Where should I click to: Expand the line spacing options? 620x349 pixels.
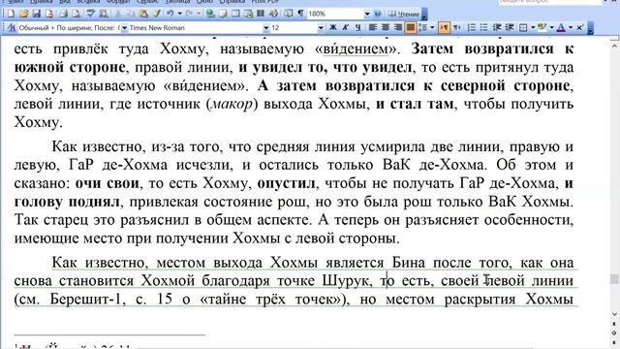432,27
